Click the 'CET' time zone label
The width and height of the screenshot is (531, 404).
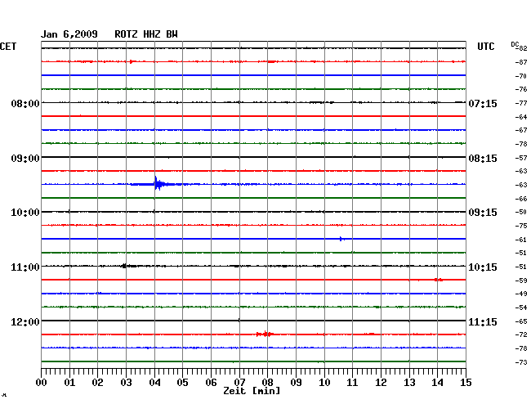click(8, 47)
